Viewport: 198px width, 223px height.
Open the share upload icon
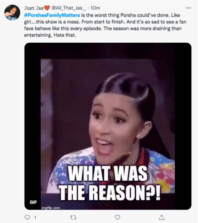(162, 217)
